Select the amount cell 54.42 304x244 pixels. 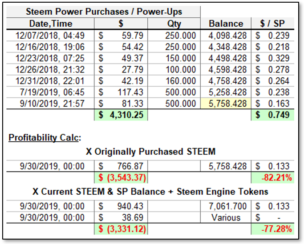121,47
